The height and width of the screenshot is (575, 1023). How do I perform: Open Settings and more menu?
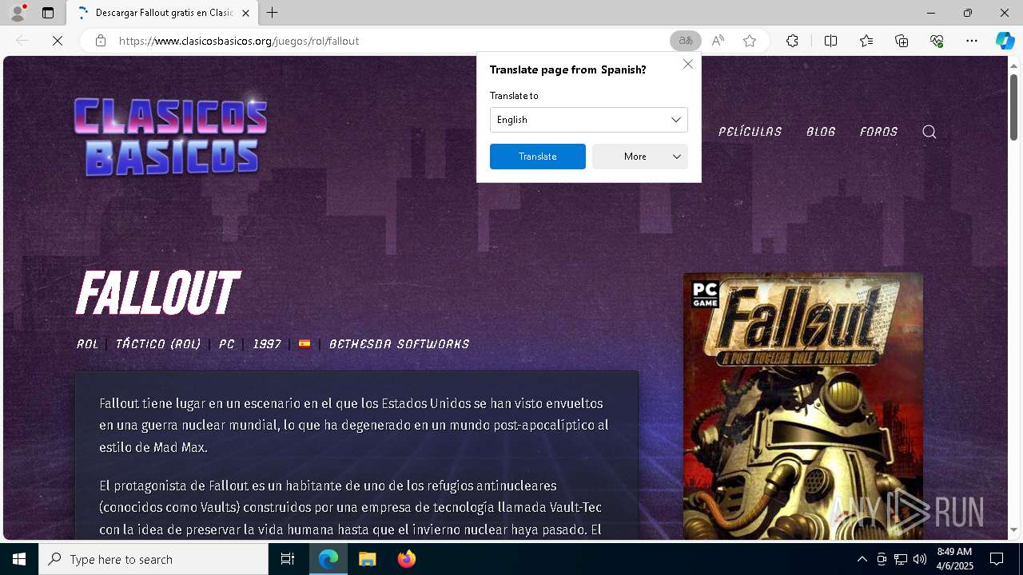click(x=972, y=41)
